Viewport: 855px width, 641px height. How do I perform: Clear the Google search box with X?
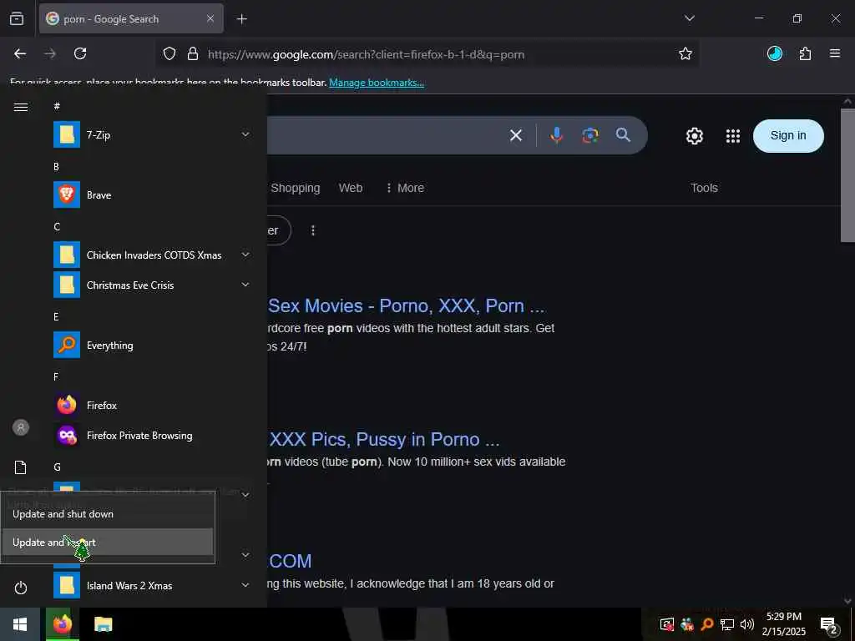(516, 135)
